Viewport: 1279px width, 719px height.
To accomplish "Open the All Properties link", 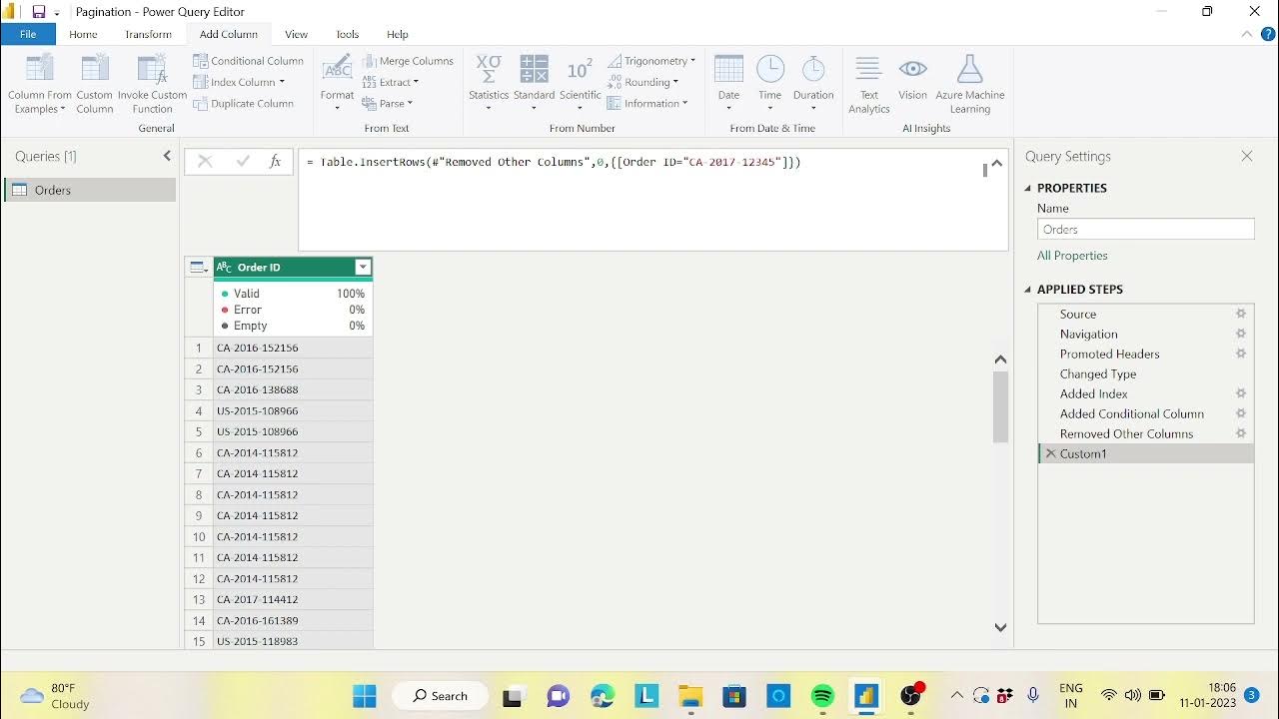I will click(x=1072, y=256).
